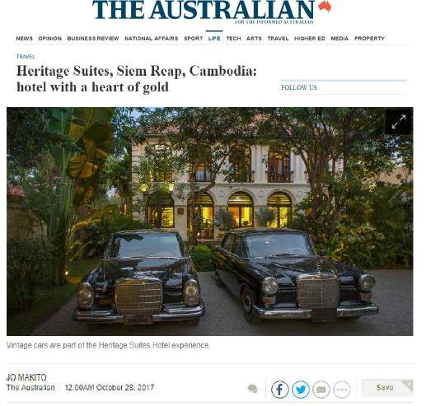Open author Jo Makito byline link
The width and height of the screenshot is (440, 406).
coord(26,378)
